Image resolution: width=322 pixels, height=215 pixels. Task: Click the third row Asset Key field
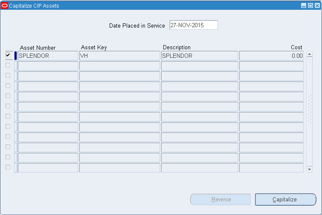[x=119, y=76]
